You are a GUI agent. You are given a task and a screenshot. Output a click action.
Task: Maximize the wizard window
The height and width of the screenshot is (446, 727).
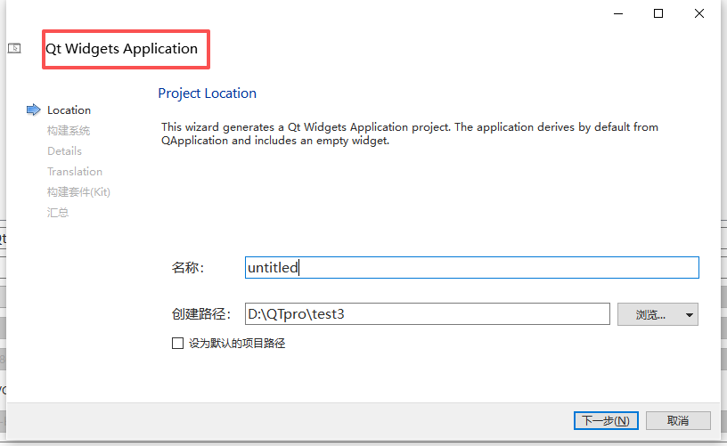658,13
